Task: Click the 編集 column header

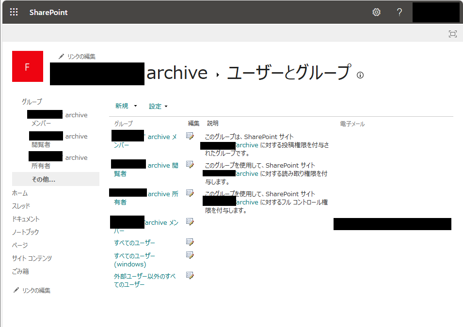Action: click(x=194, y=123)
